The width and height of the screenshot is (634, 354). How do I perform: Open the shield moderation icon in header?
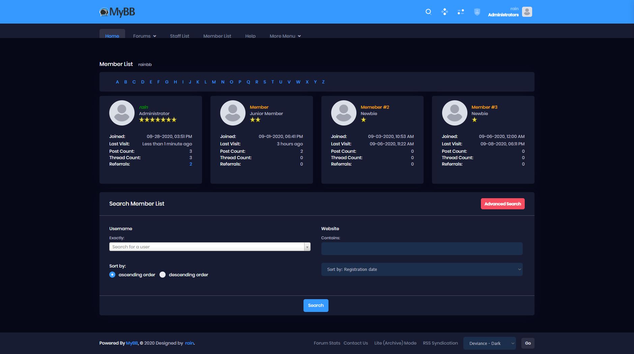coord(477,12)
